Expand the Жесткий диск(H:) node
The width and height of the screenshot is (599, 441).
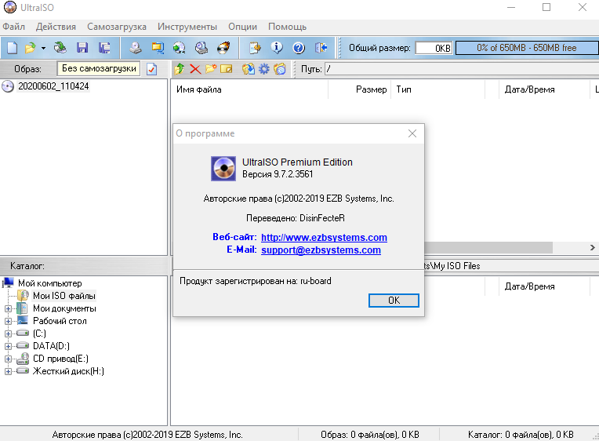point(8,371)
